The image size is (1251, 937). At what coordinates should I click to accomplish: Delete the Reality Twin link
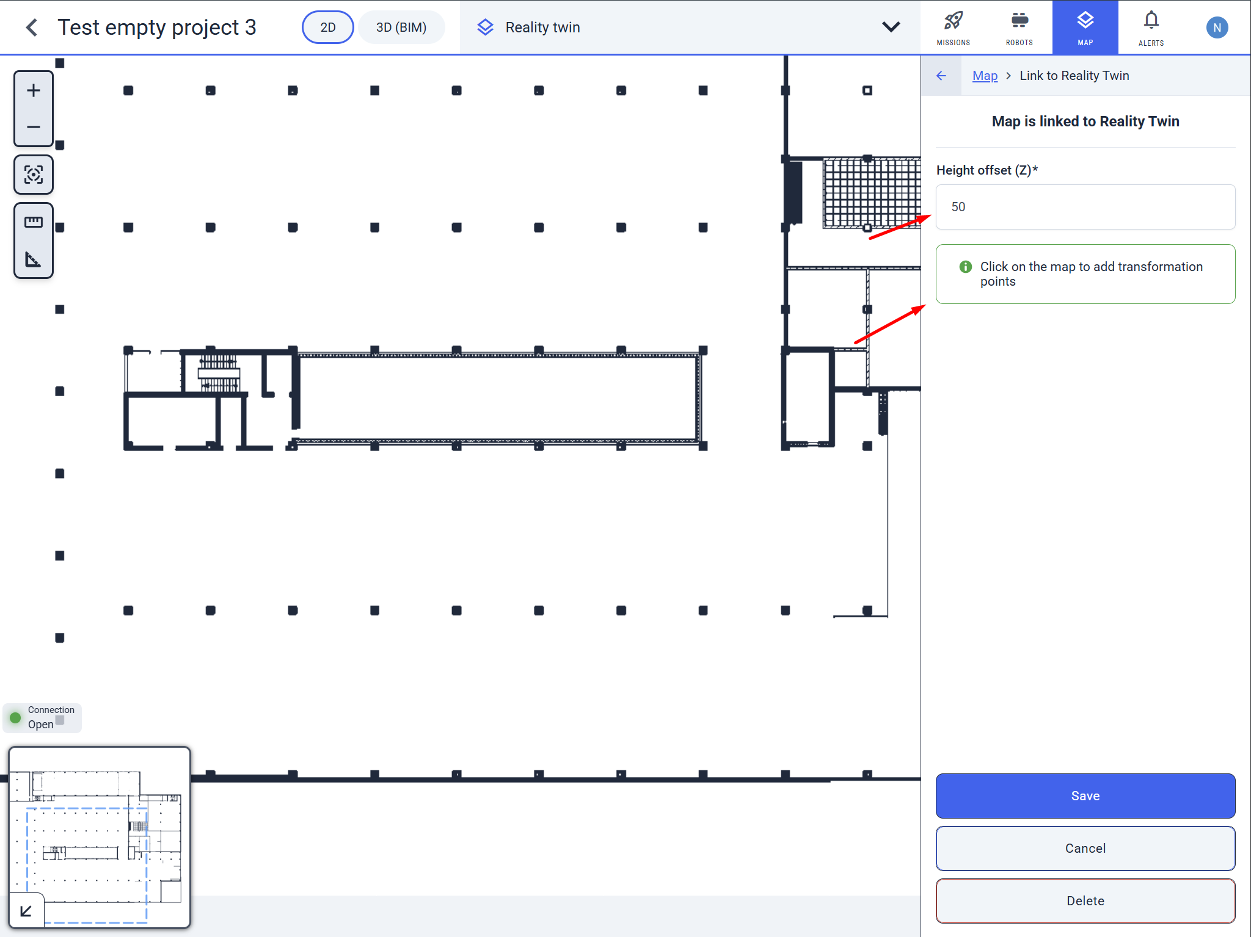[1085, 901]
